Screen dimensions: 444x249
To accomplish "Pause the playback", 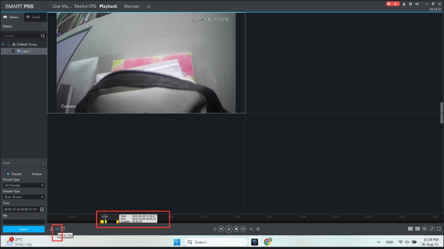I will [229, 229].
